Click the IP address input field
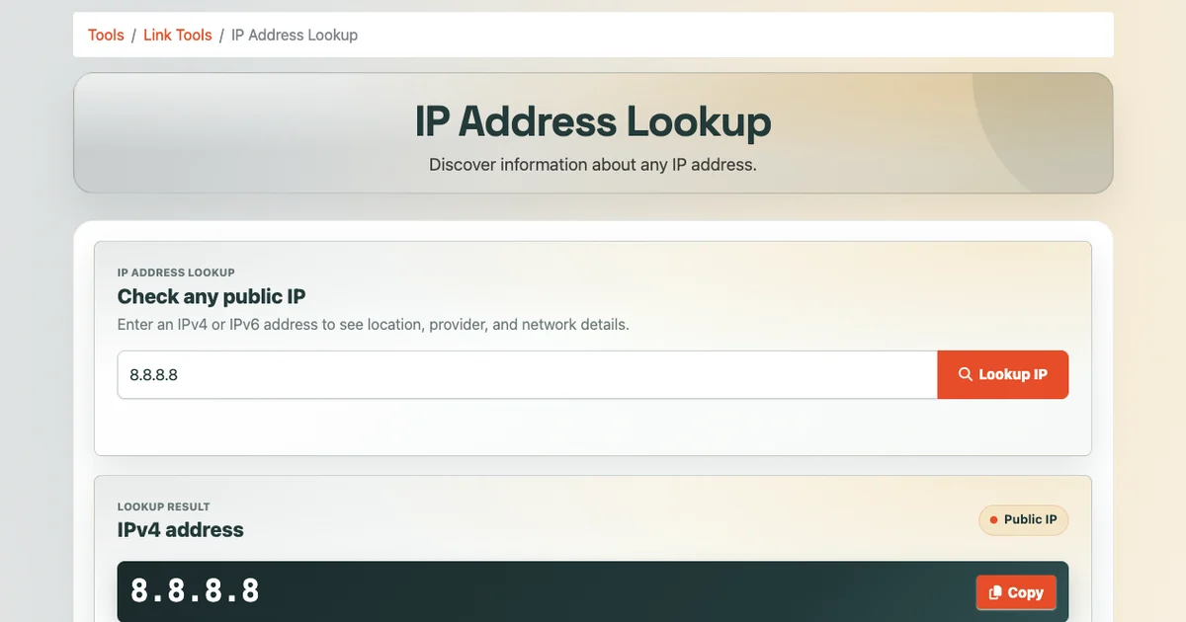 point(527,375)
